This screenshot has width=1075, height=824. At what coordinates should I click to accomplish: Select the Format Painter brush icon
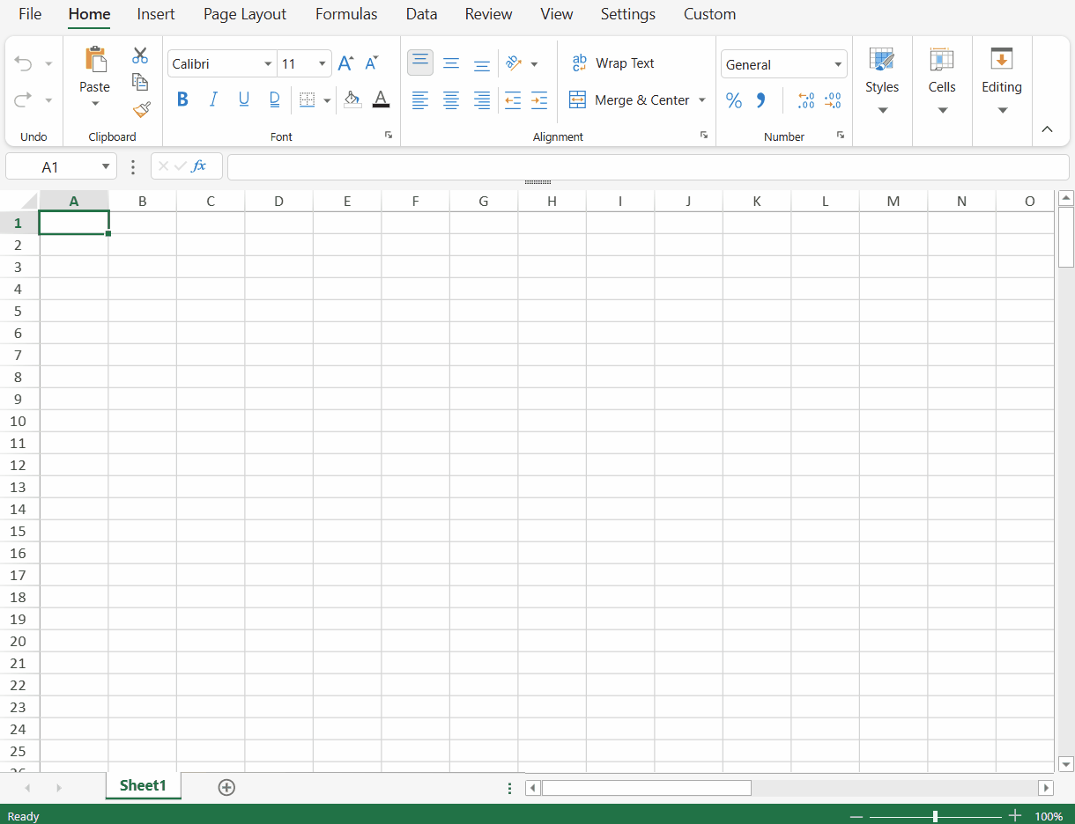point(141,109)
